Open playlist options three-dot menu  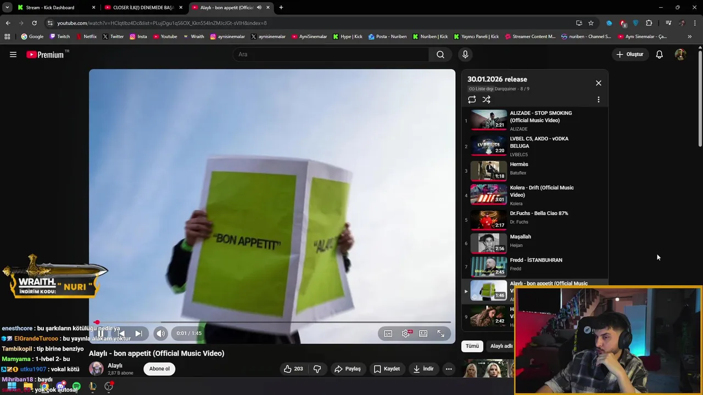(599, 99)
